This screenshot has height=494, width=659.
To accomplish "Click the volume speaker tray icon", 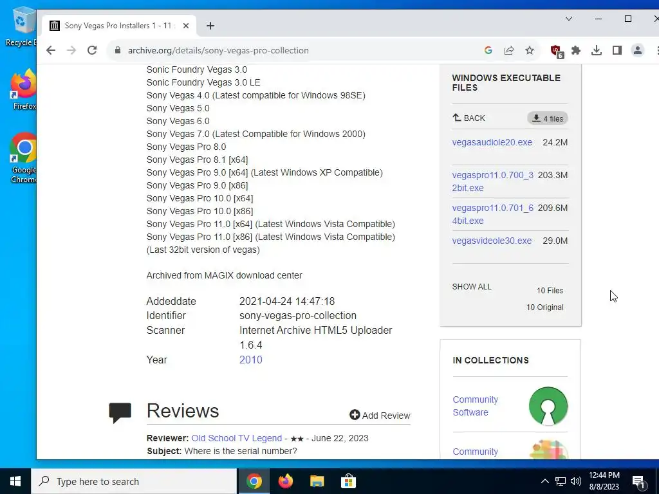I will coord(576,481).
